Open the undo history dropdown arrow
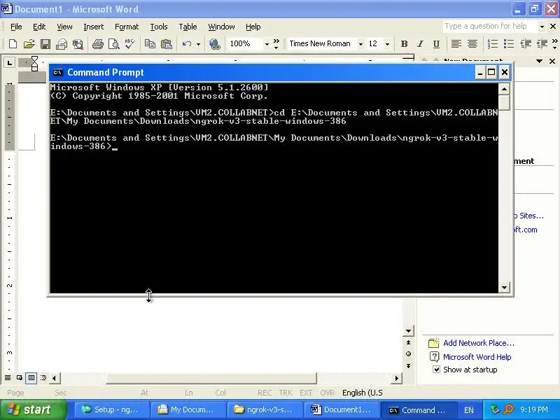 point(198,44)
